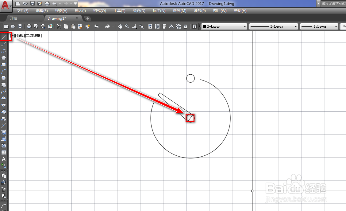
Task: Click the Make Block tool
Action: click(x=4, y=119)
